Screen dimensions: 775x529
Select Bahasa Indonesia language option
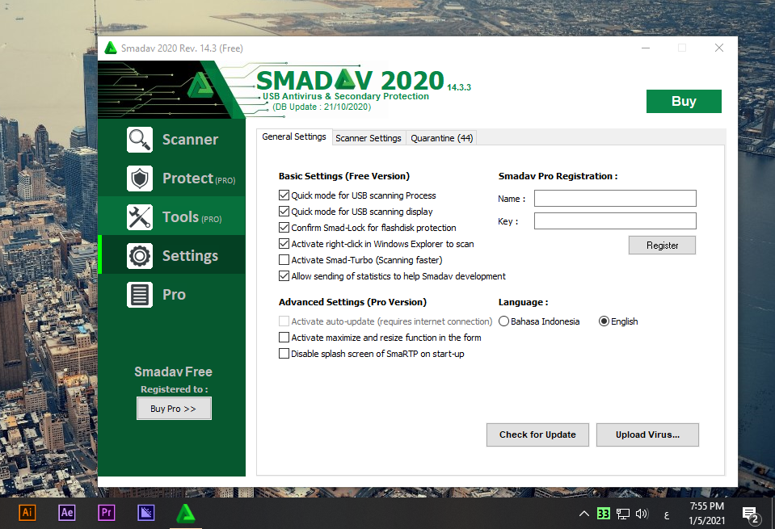503,321
